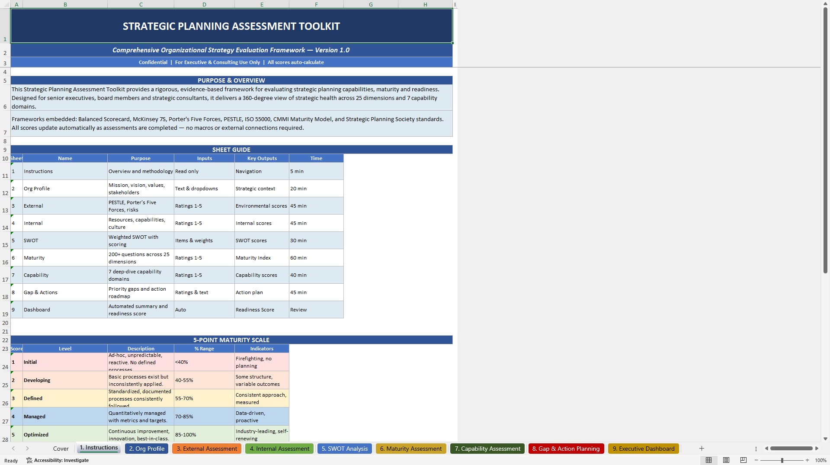The width and height of the screenshot is (830, 465).
Task: Select column F header
Action: 316,4
